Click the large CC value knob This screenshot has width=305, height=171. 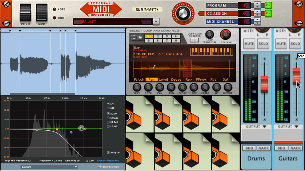tap(183, 14)
